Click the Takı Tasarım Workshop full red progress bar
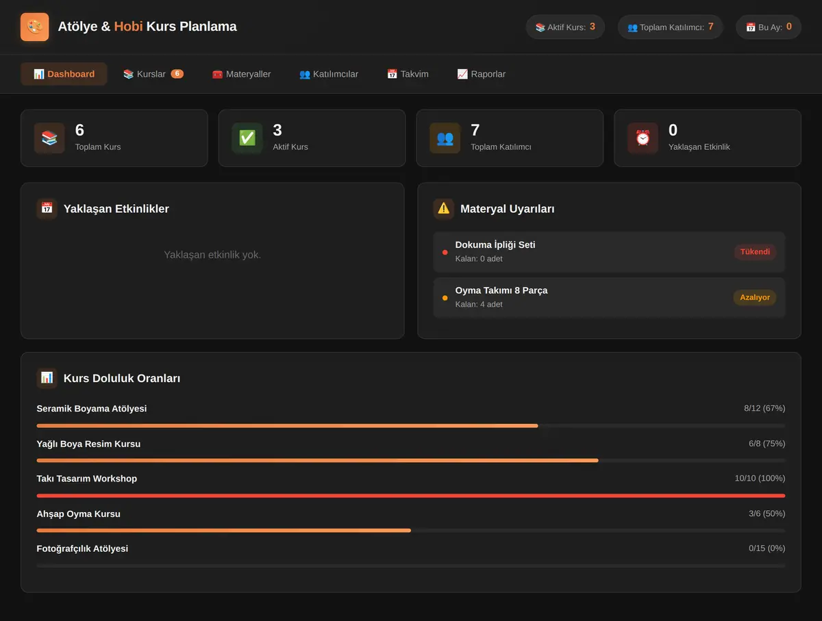 point(411,496)
